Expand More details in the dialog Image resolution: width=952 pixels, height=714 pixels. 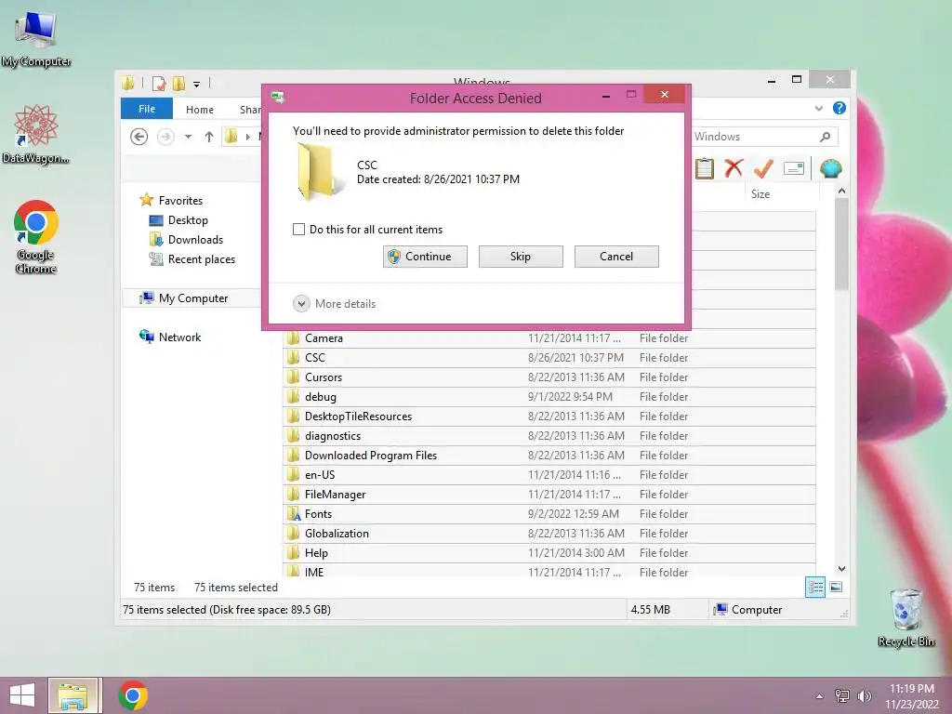click(334, 304)
